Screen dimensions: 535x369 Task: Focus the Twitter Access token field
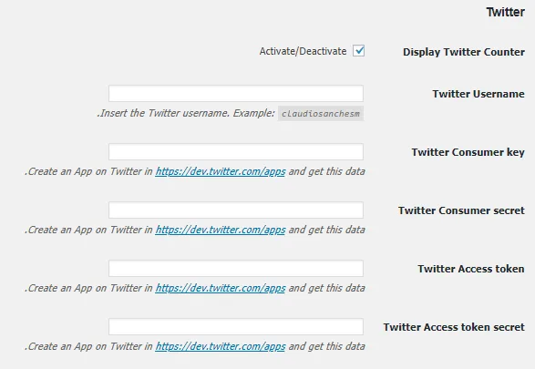[236, 269]
